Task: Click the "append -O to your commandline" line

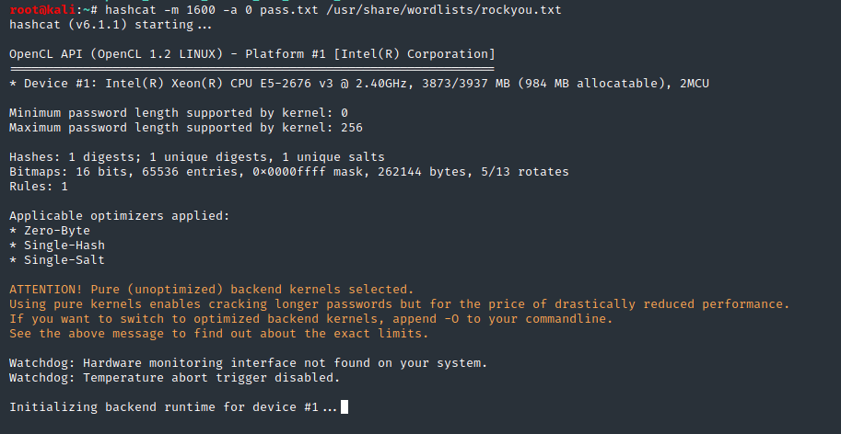Action: coord(310,319)
